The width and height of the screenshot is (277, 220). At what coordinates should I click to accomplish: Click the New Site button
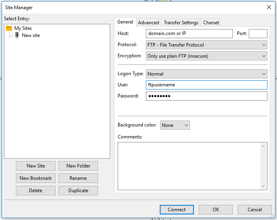coord(36,166)
